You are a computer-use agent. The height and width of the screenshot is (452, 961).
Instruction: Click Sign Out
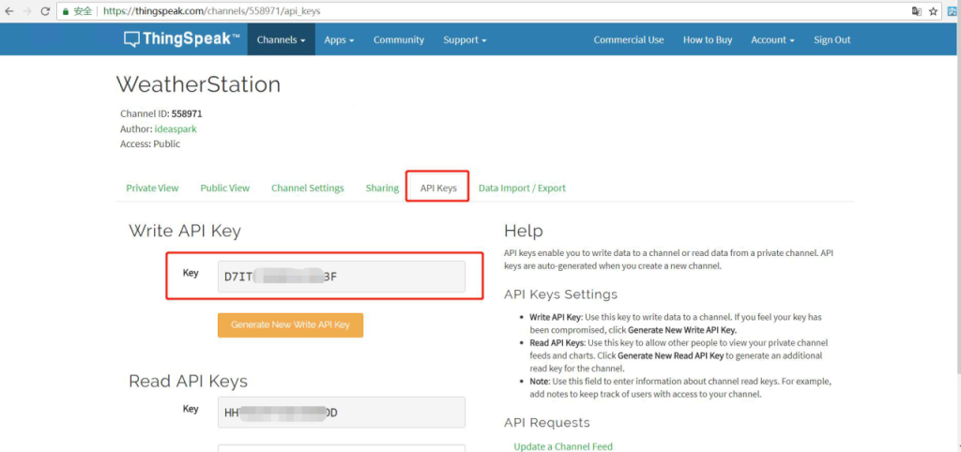coord(831,39)
